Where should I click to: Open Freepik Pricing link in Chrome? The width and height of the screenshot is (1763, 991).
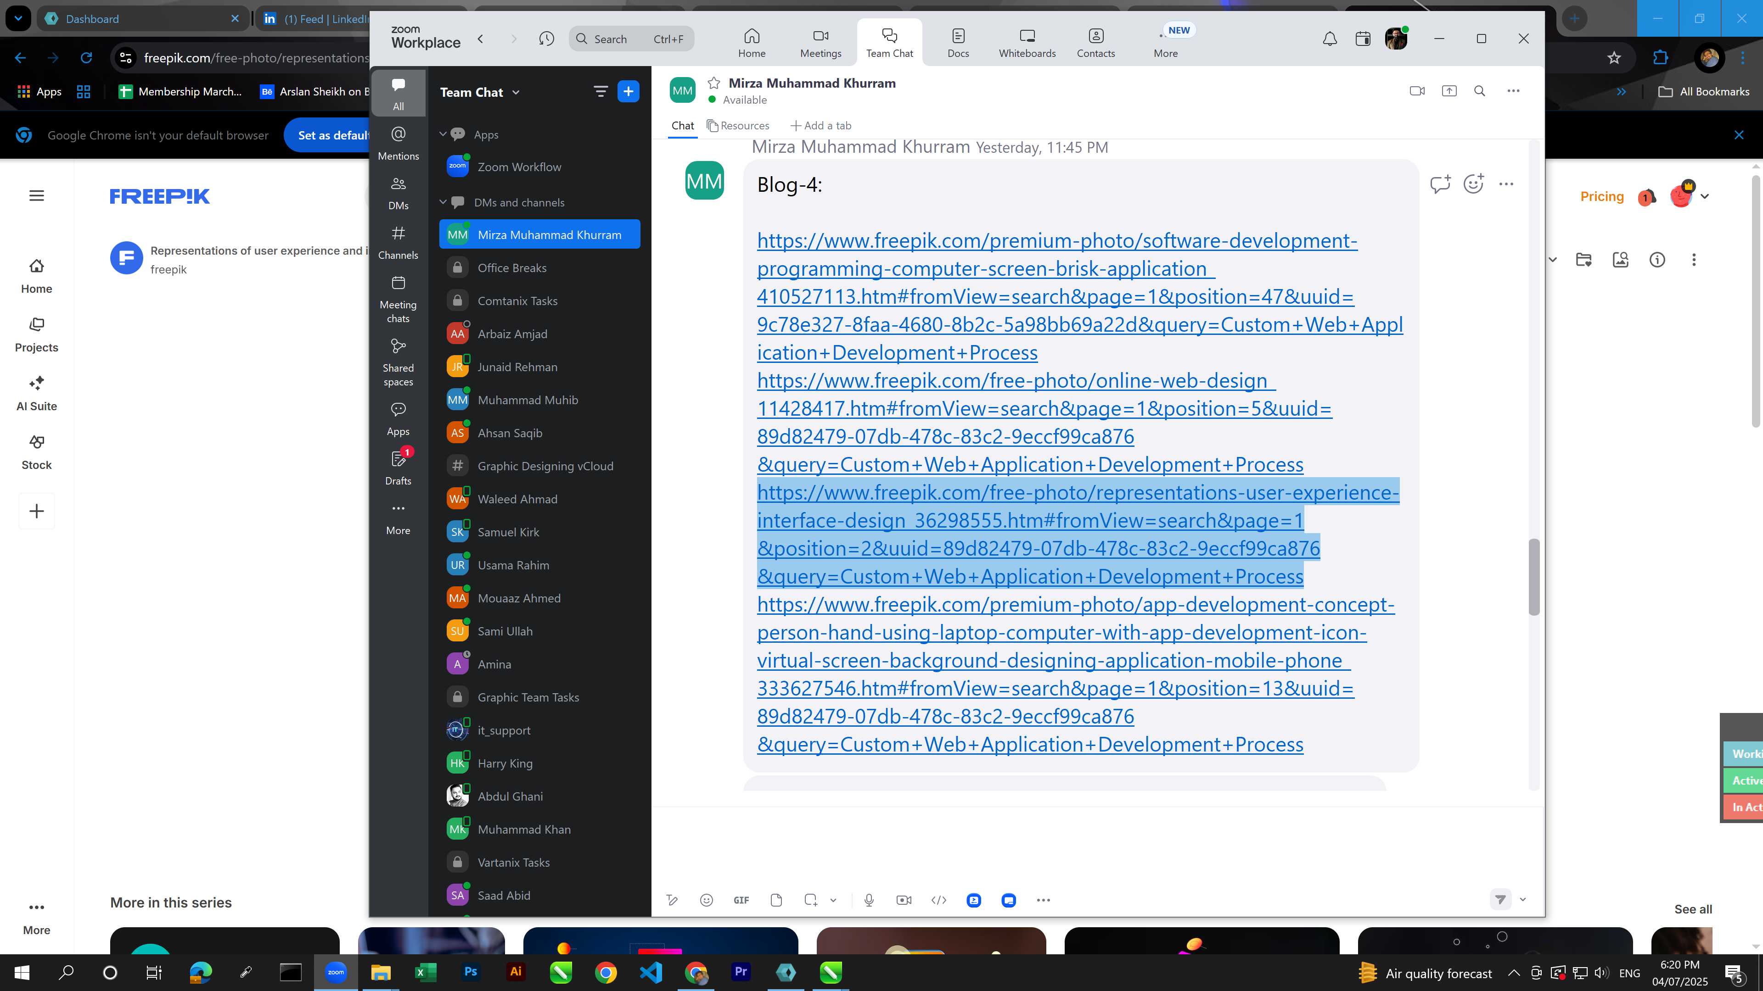coord(1601,196)
